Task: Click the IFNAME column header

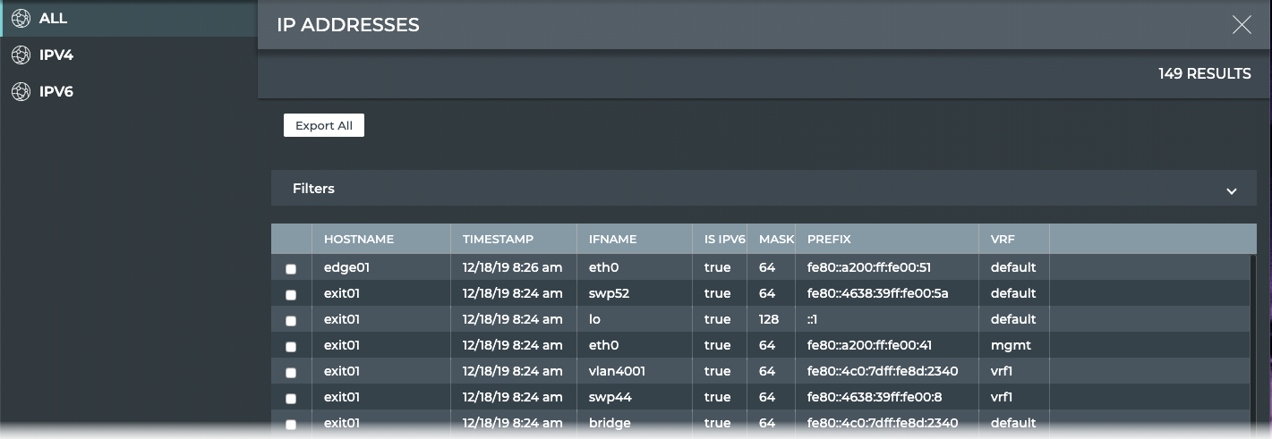Action: pos(612,240)
